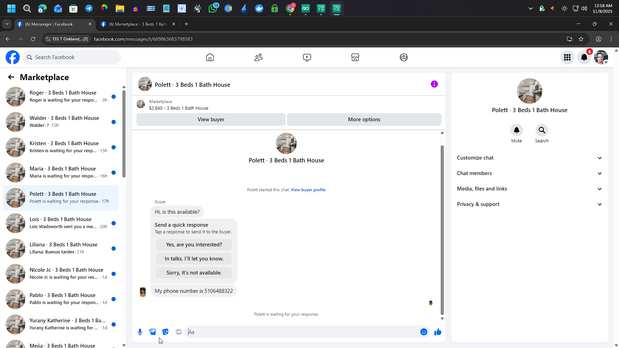Go back with the Marketplace back arrow
The width and height of the screenshot is (619, 348).
pyautogui.click(x=11, y=77)
